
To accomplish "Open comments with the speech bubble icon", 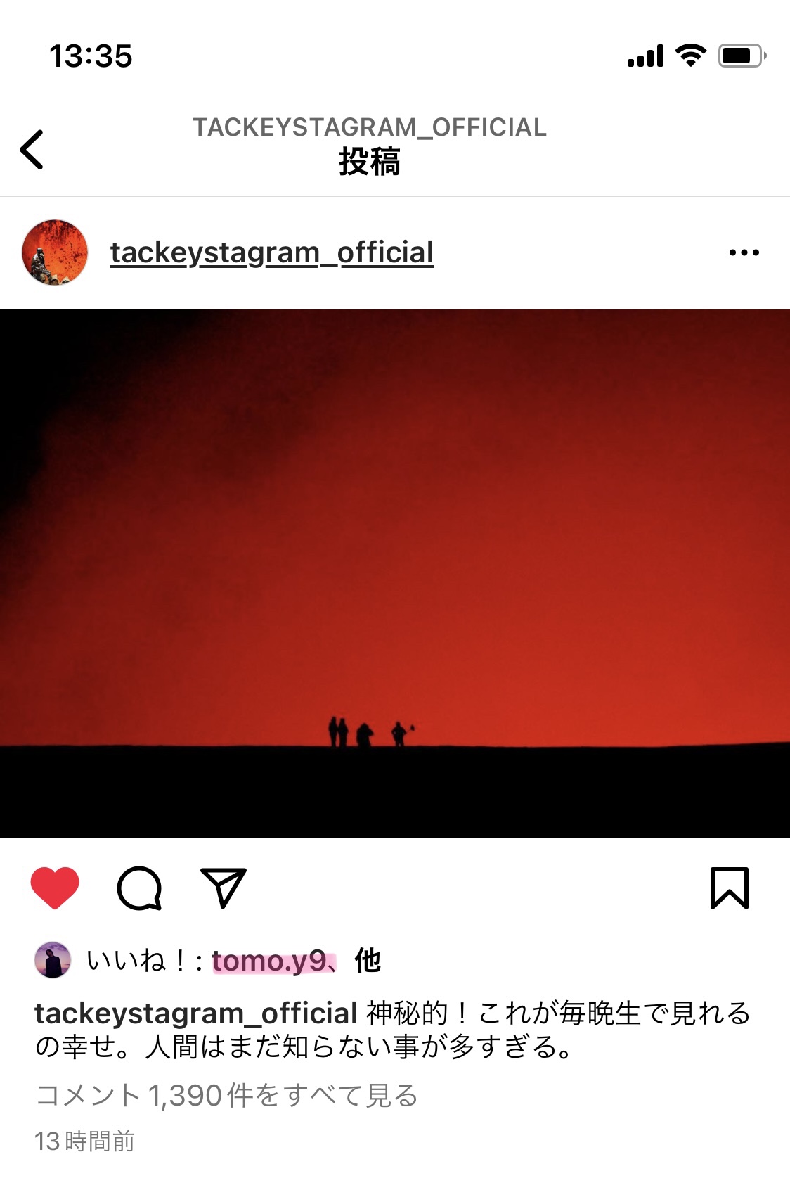I will (139, 888).
